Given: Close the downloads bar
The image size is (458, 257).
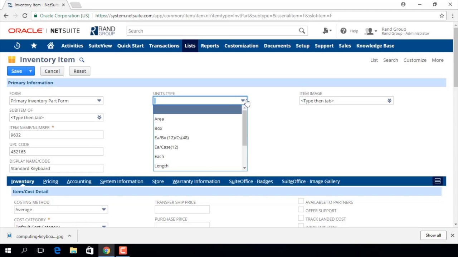Looking at the screenshot, I should point(452,236).
